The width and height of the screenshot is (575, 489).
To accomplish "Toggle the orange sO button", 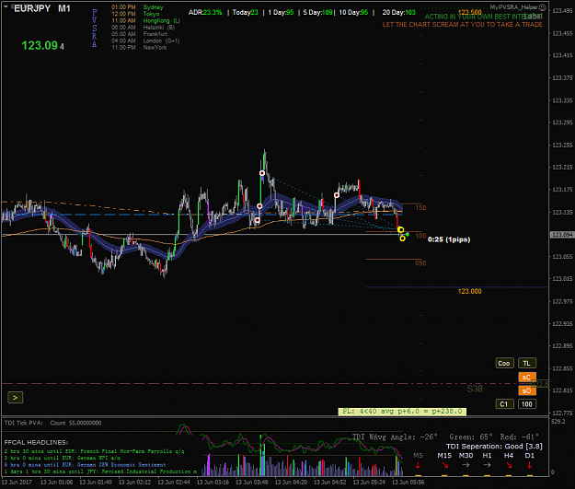I will point(527,390).
